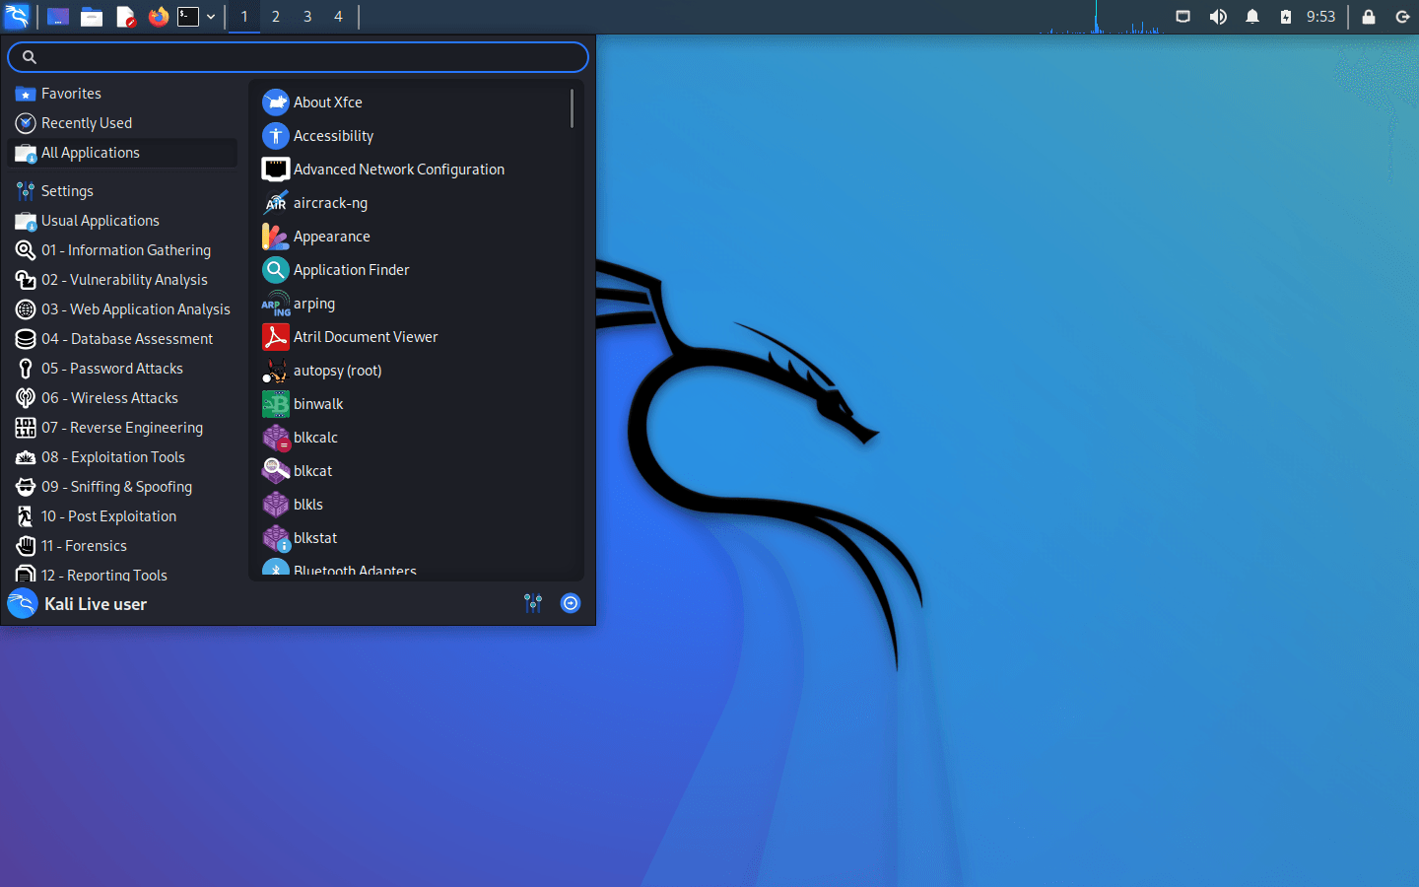Open Appearance settings
The width and height of the screenshot is (1419, 887).
(412, 237)
